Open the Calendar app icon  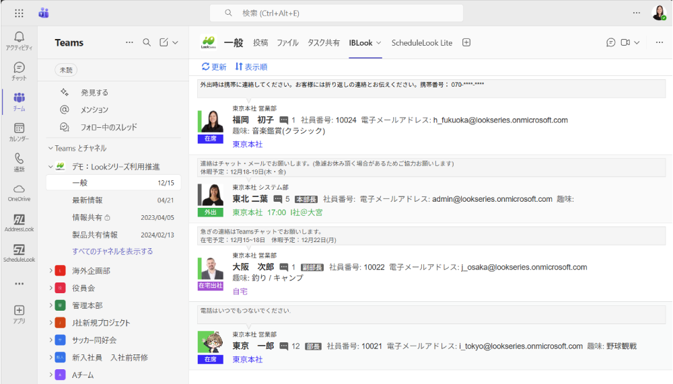pos(19,131)
